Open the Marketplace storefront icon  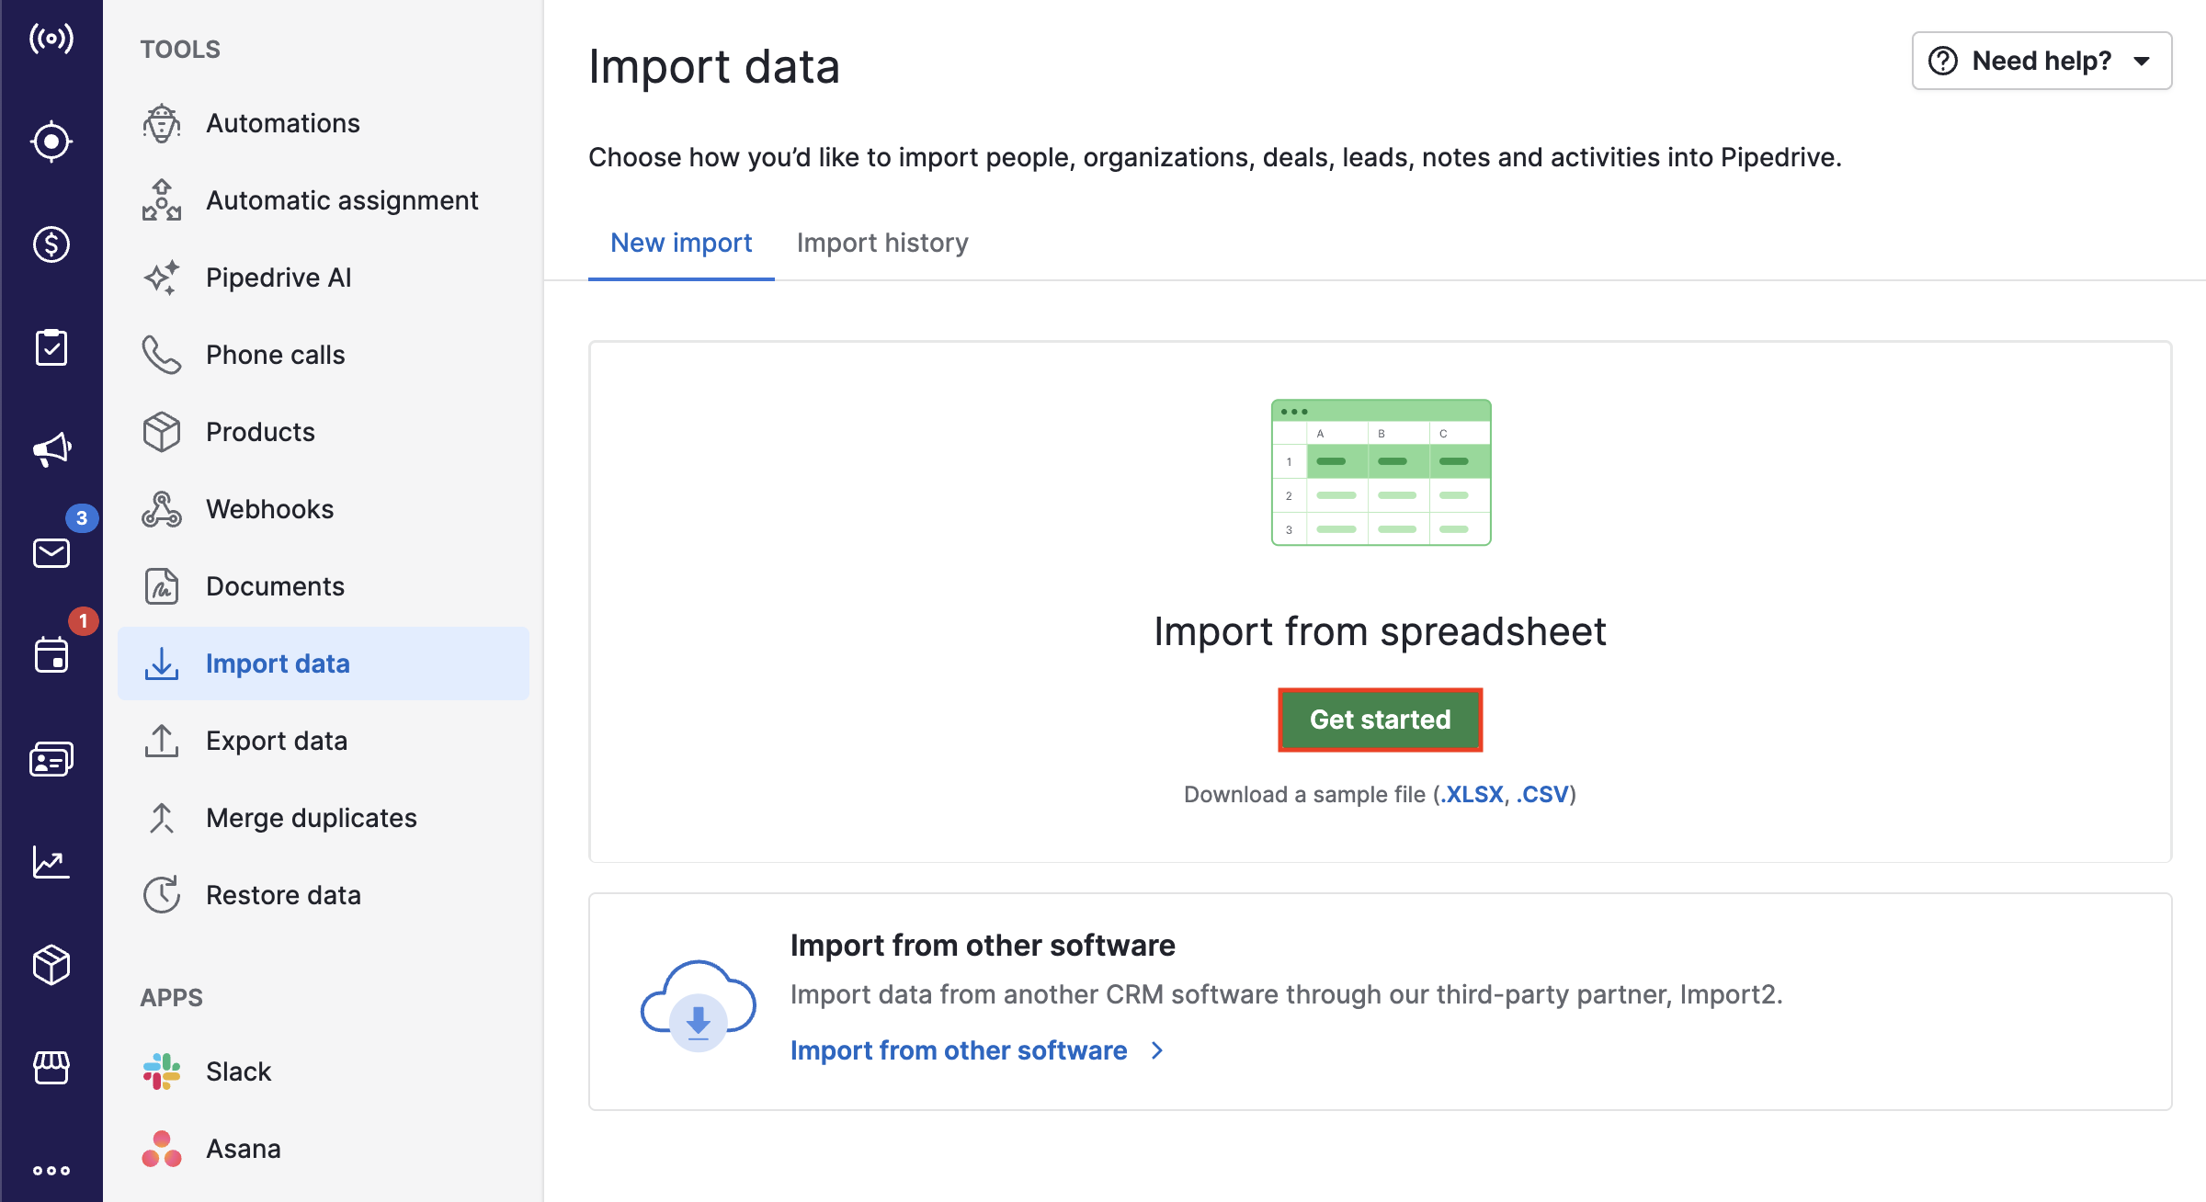click(51, 1068)
